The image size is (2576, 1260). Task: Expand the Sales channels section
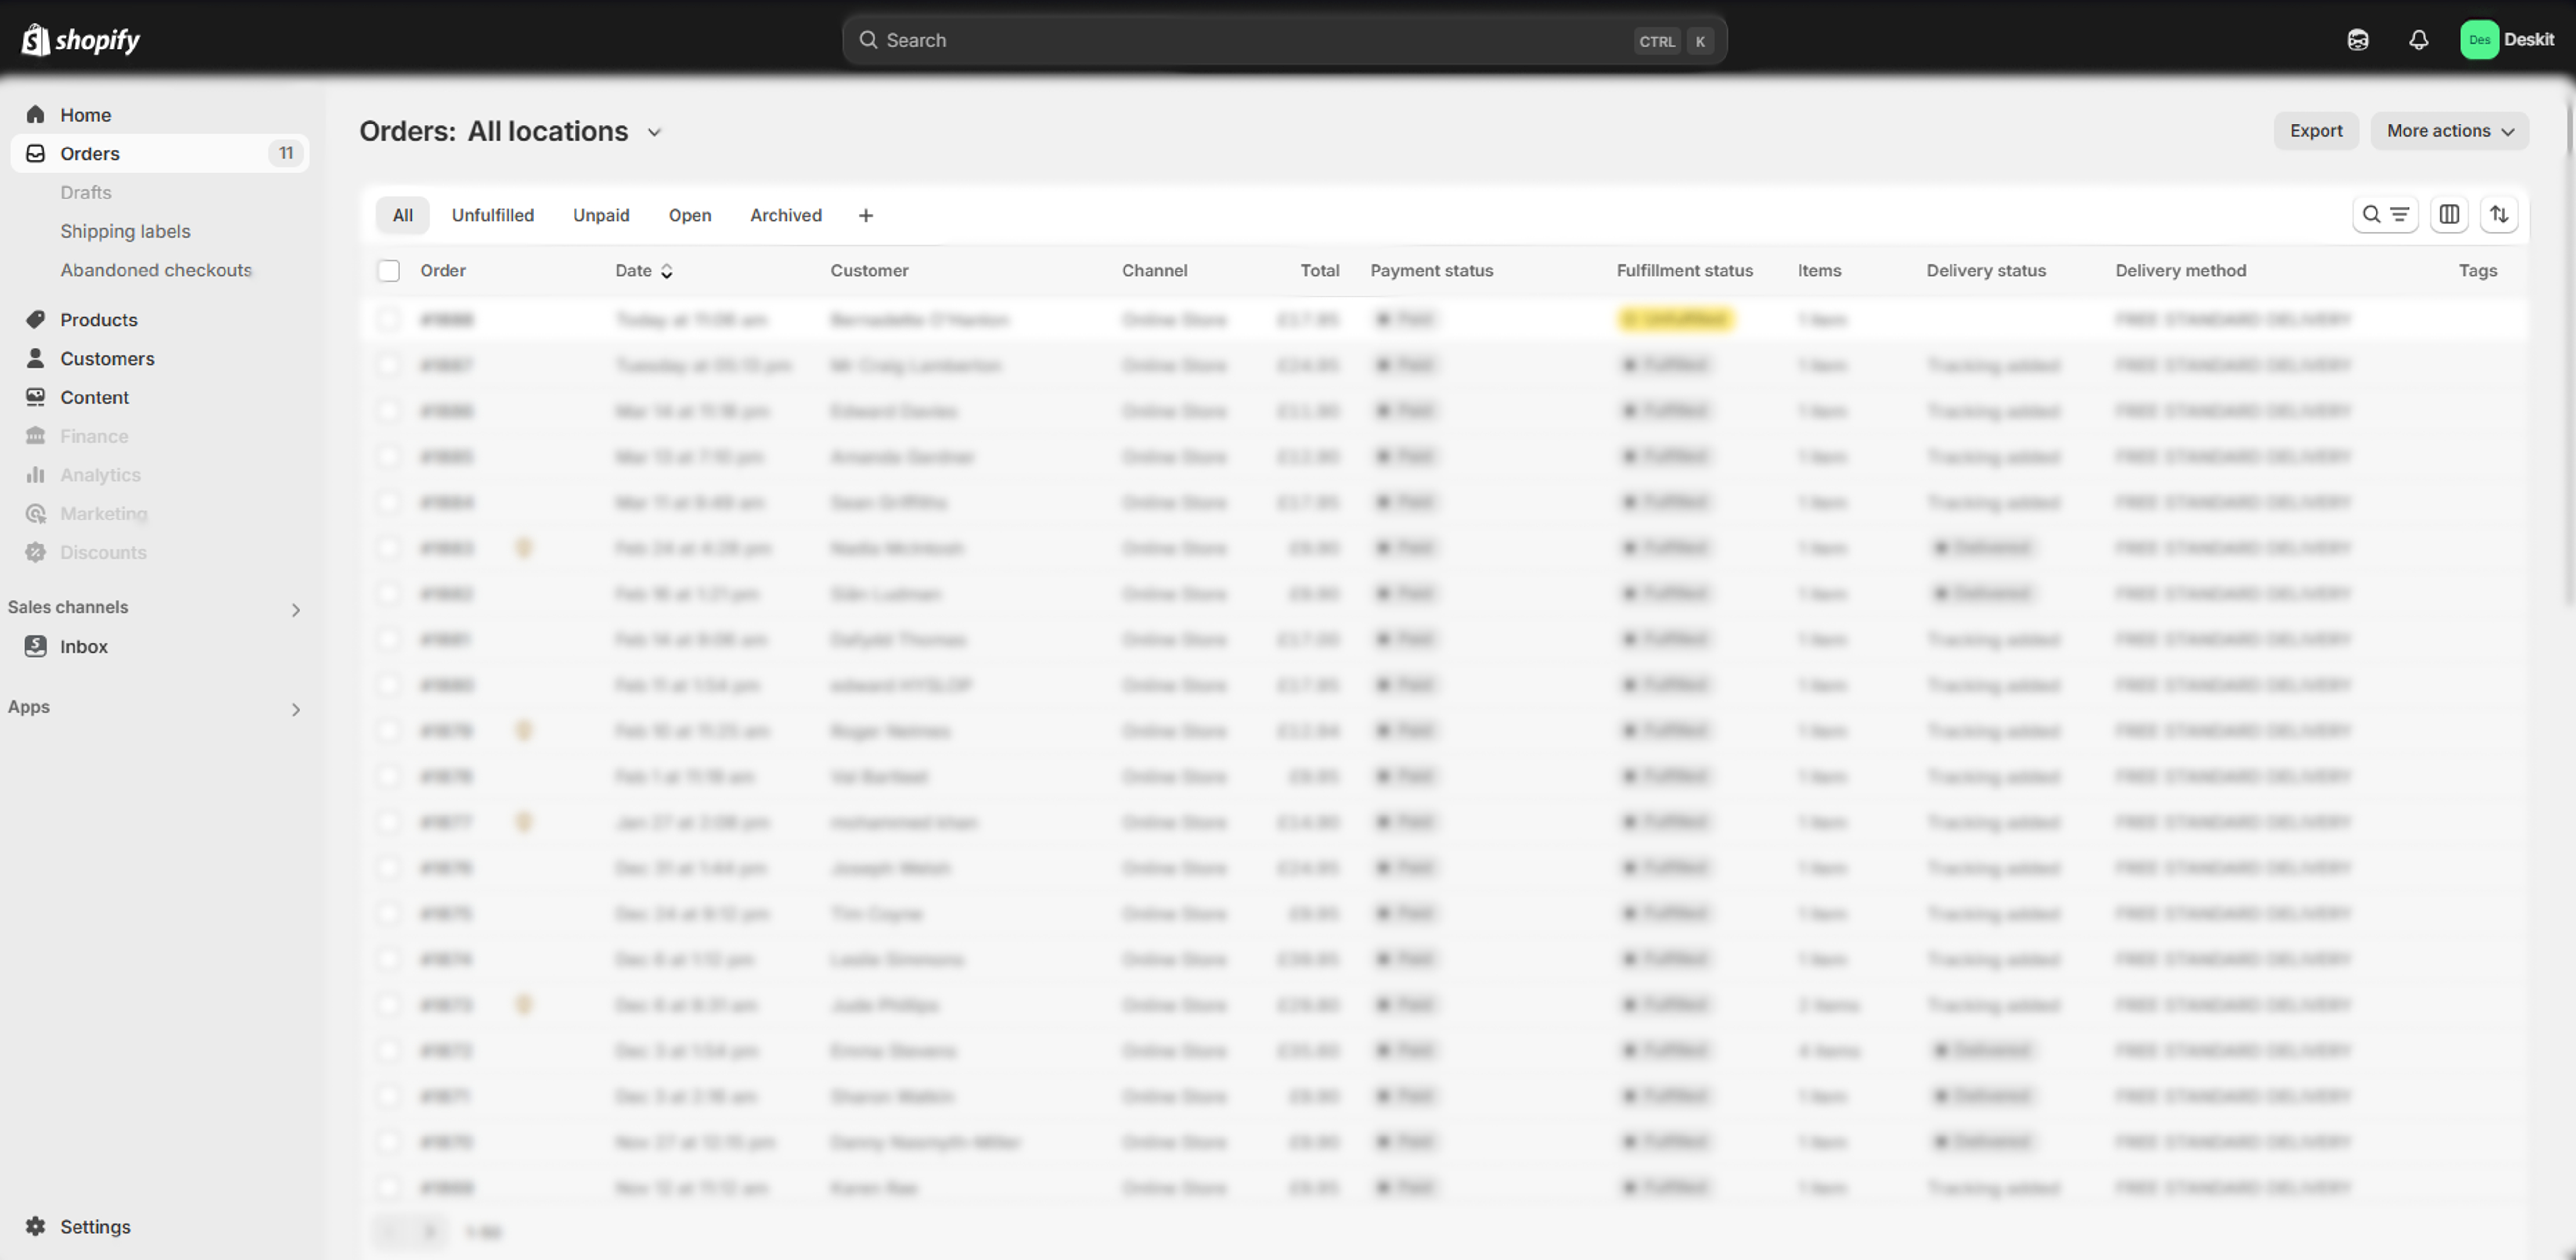(295, 609)
